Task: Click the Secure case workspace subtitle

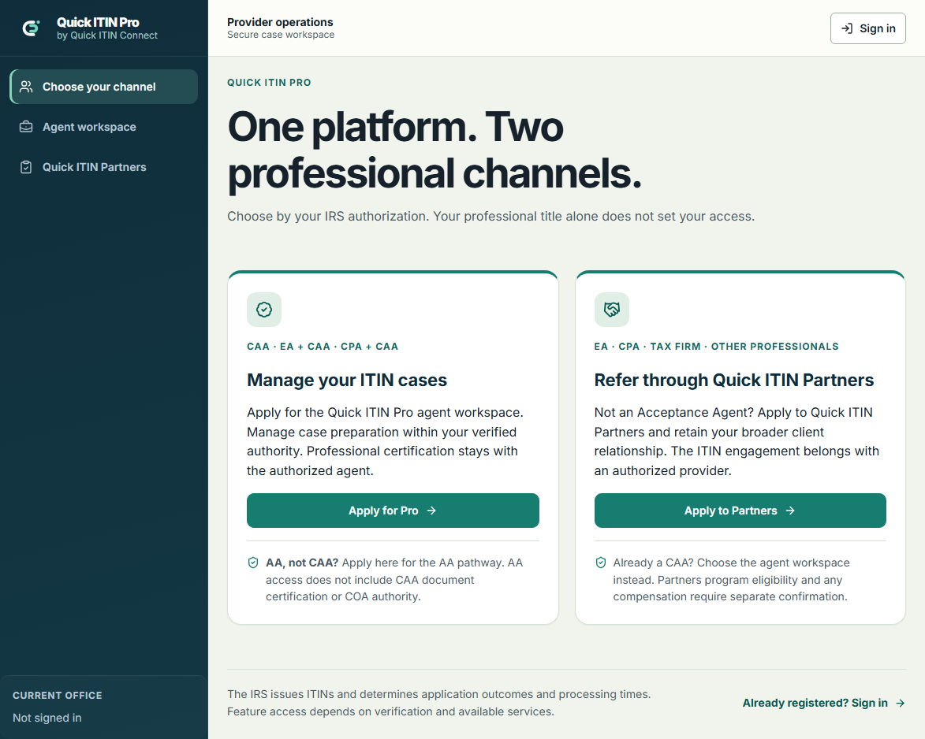Action: 281,35
